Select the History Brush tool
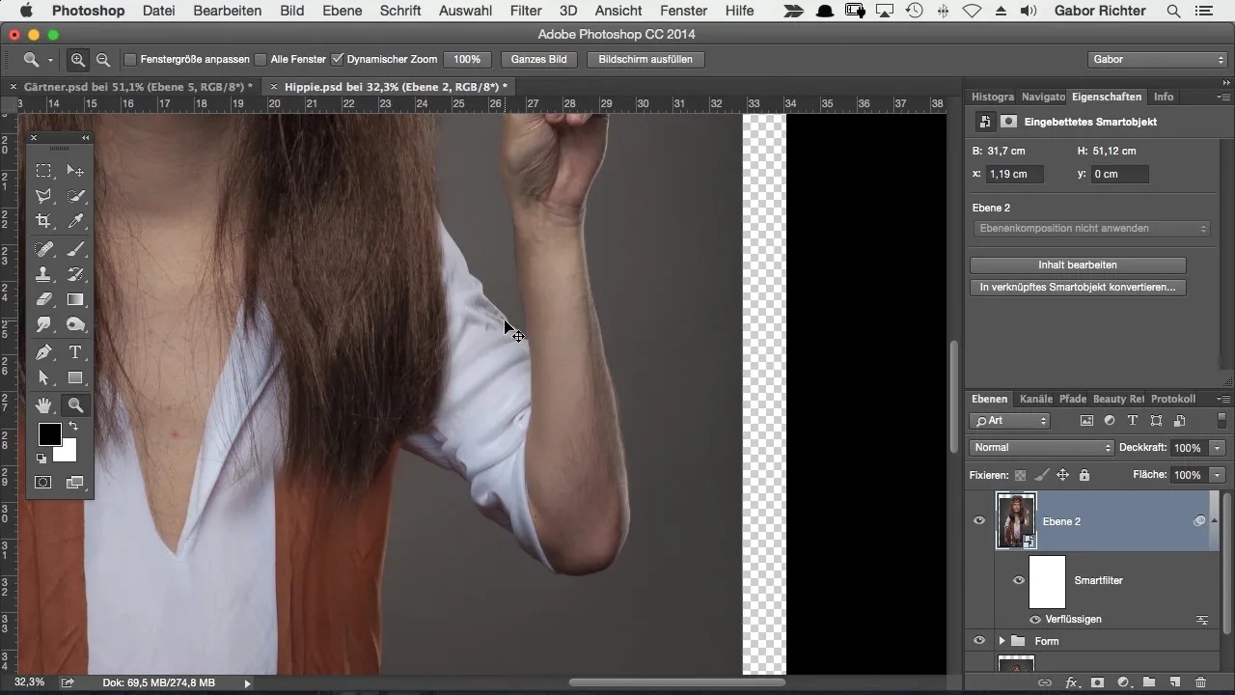Image resolution: width=1235 pixels, height=695 pixels. [75, 274]
